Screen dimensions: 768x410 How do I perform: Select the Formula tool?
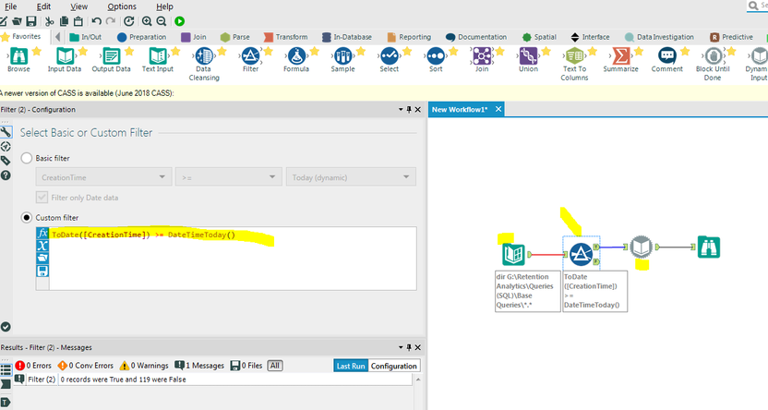tap(296, 60)
